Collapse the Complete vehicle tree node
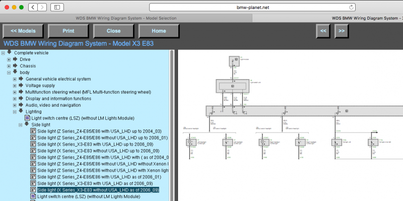Image resolution: width=403 pixels, height=201 pixels. click(x=3, y=53)
